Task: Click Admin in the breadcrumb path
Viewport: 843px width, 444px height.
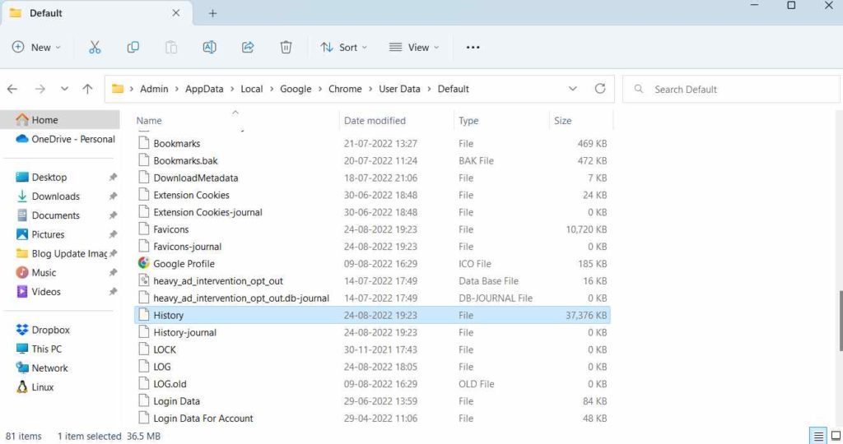Action: 154,89
